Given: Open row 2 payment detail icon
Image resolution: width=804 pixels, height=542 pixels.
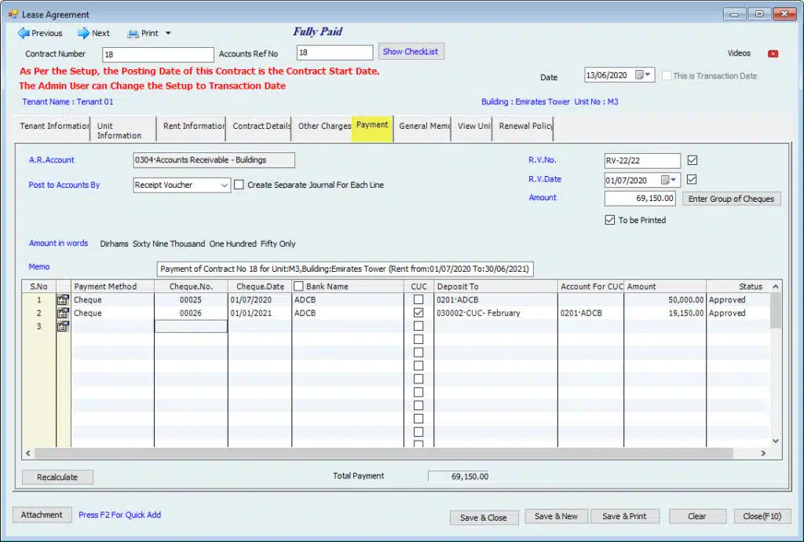Looking at the screenshot, I should point(63,313).
